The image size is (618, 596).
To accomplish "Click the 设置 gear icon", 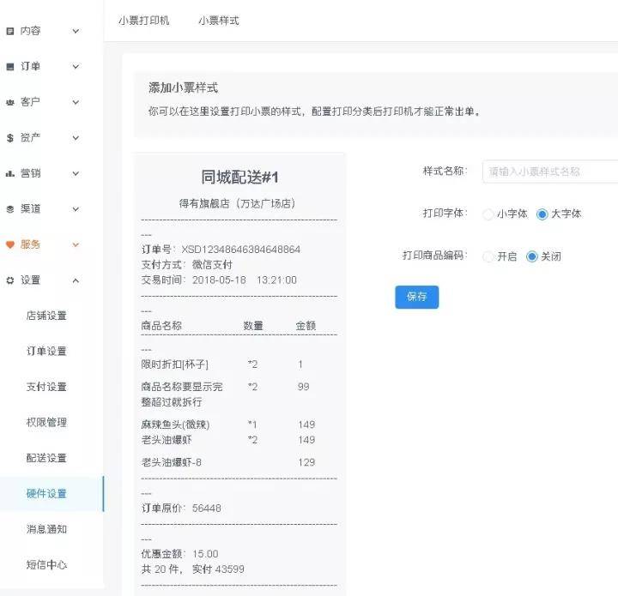I will point(10,280).
